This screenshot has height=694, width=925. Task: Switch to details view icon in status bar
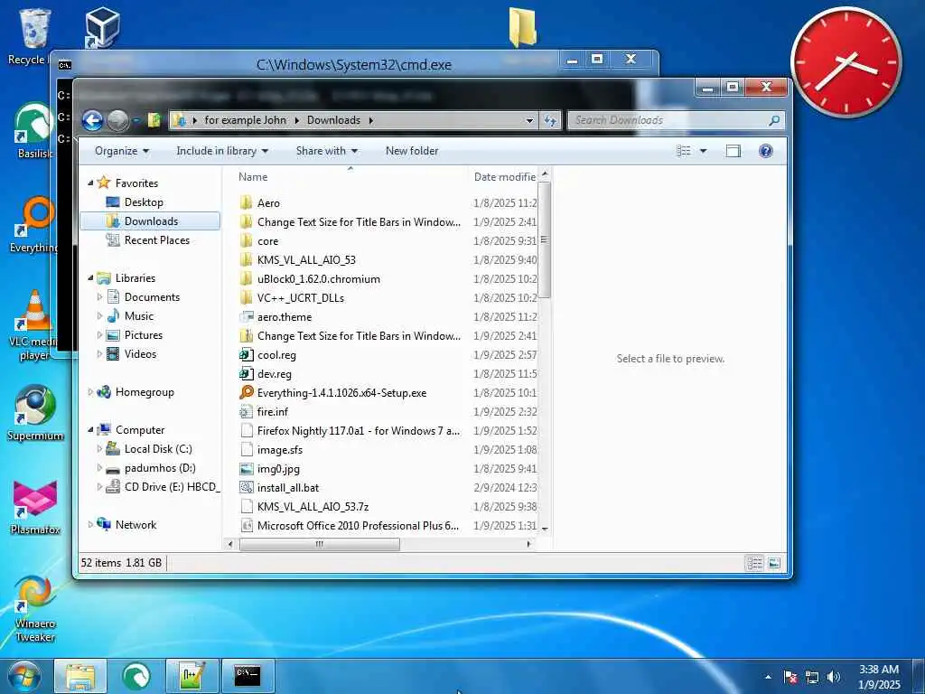pyautogui.click(x=754, y=563)
